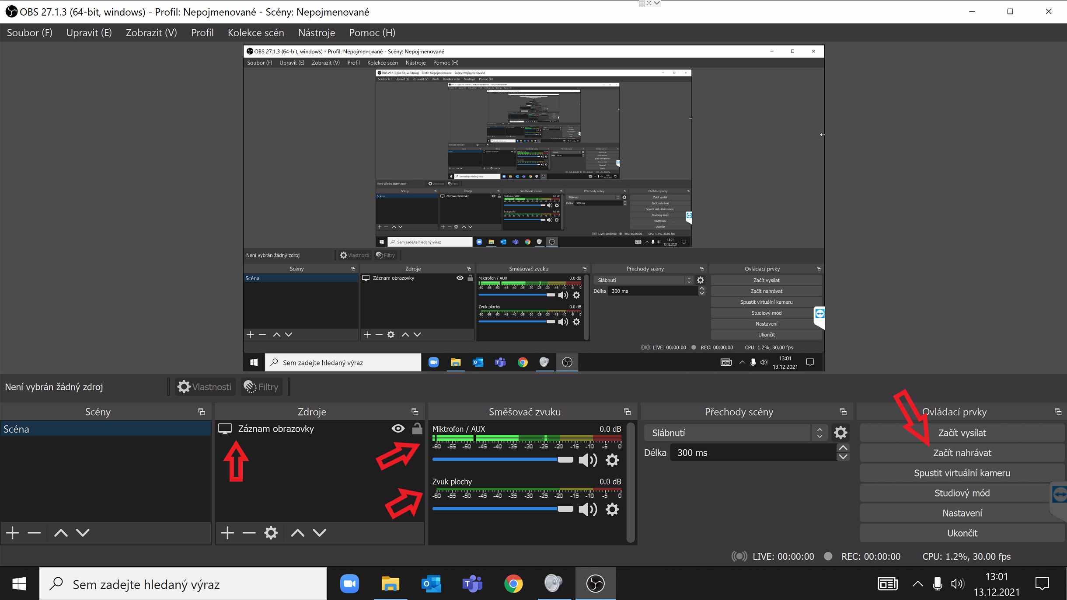Viewport: 1067px width, 600px height.
Task: Open the Upravit (E) menu
Action: [x=89, y=33]
